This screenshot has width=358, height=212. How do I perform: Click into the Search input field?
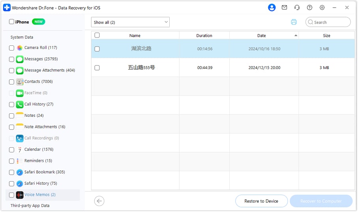328,22
